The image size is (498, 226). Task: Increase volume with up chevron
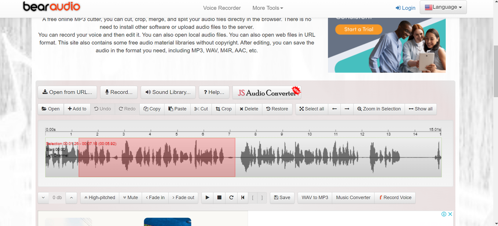click(71, 197)
